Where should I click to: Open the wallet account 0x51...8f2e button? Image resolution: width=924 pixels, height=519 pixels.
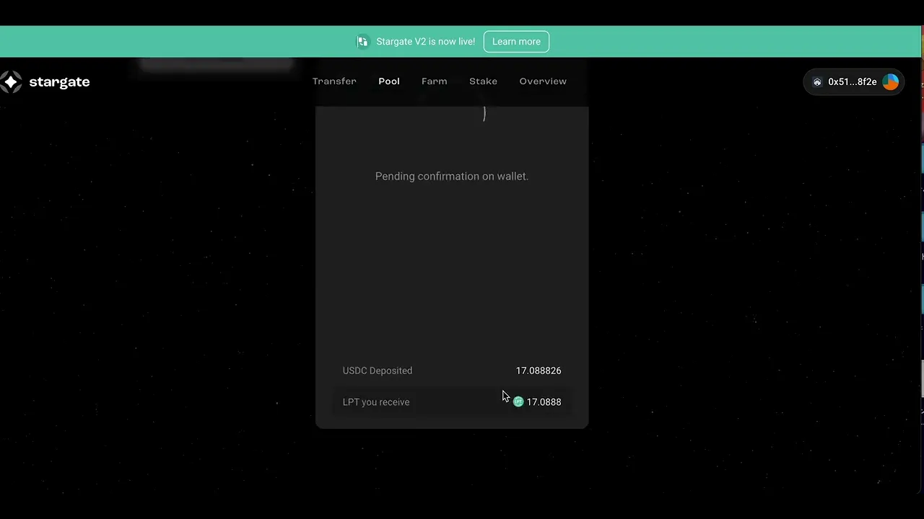(x=853, y=82)
